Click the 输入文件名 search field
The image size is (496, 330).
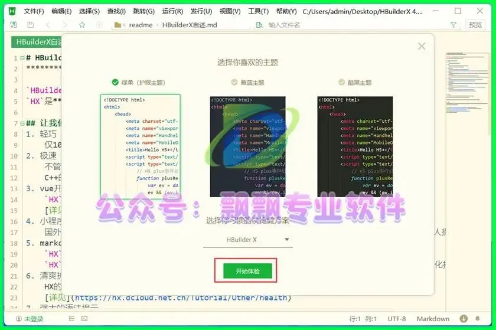354,25
